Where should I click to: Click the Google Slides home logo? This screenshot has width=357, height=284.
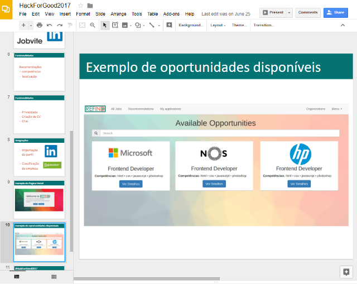pos(6,9)
